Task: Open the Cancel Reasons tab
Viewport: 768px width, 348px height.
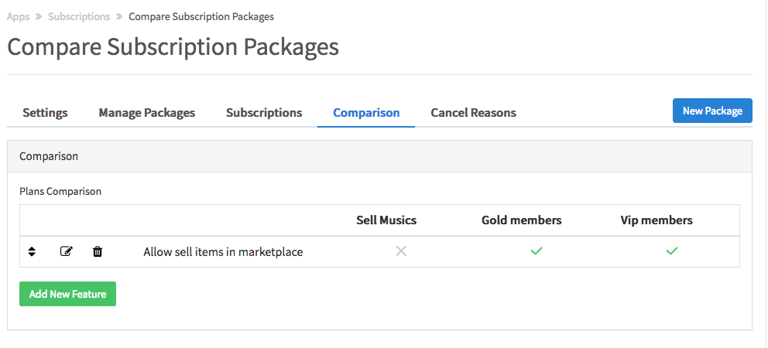Action: coord(473,113)
